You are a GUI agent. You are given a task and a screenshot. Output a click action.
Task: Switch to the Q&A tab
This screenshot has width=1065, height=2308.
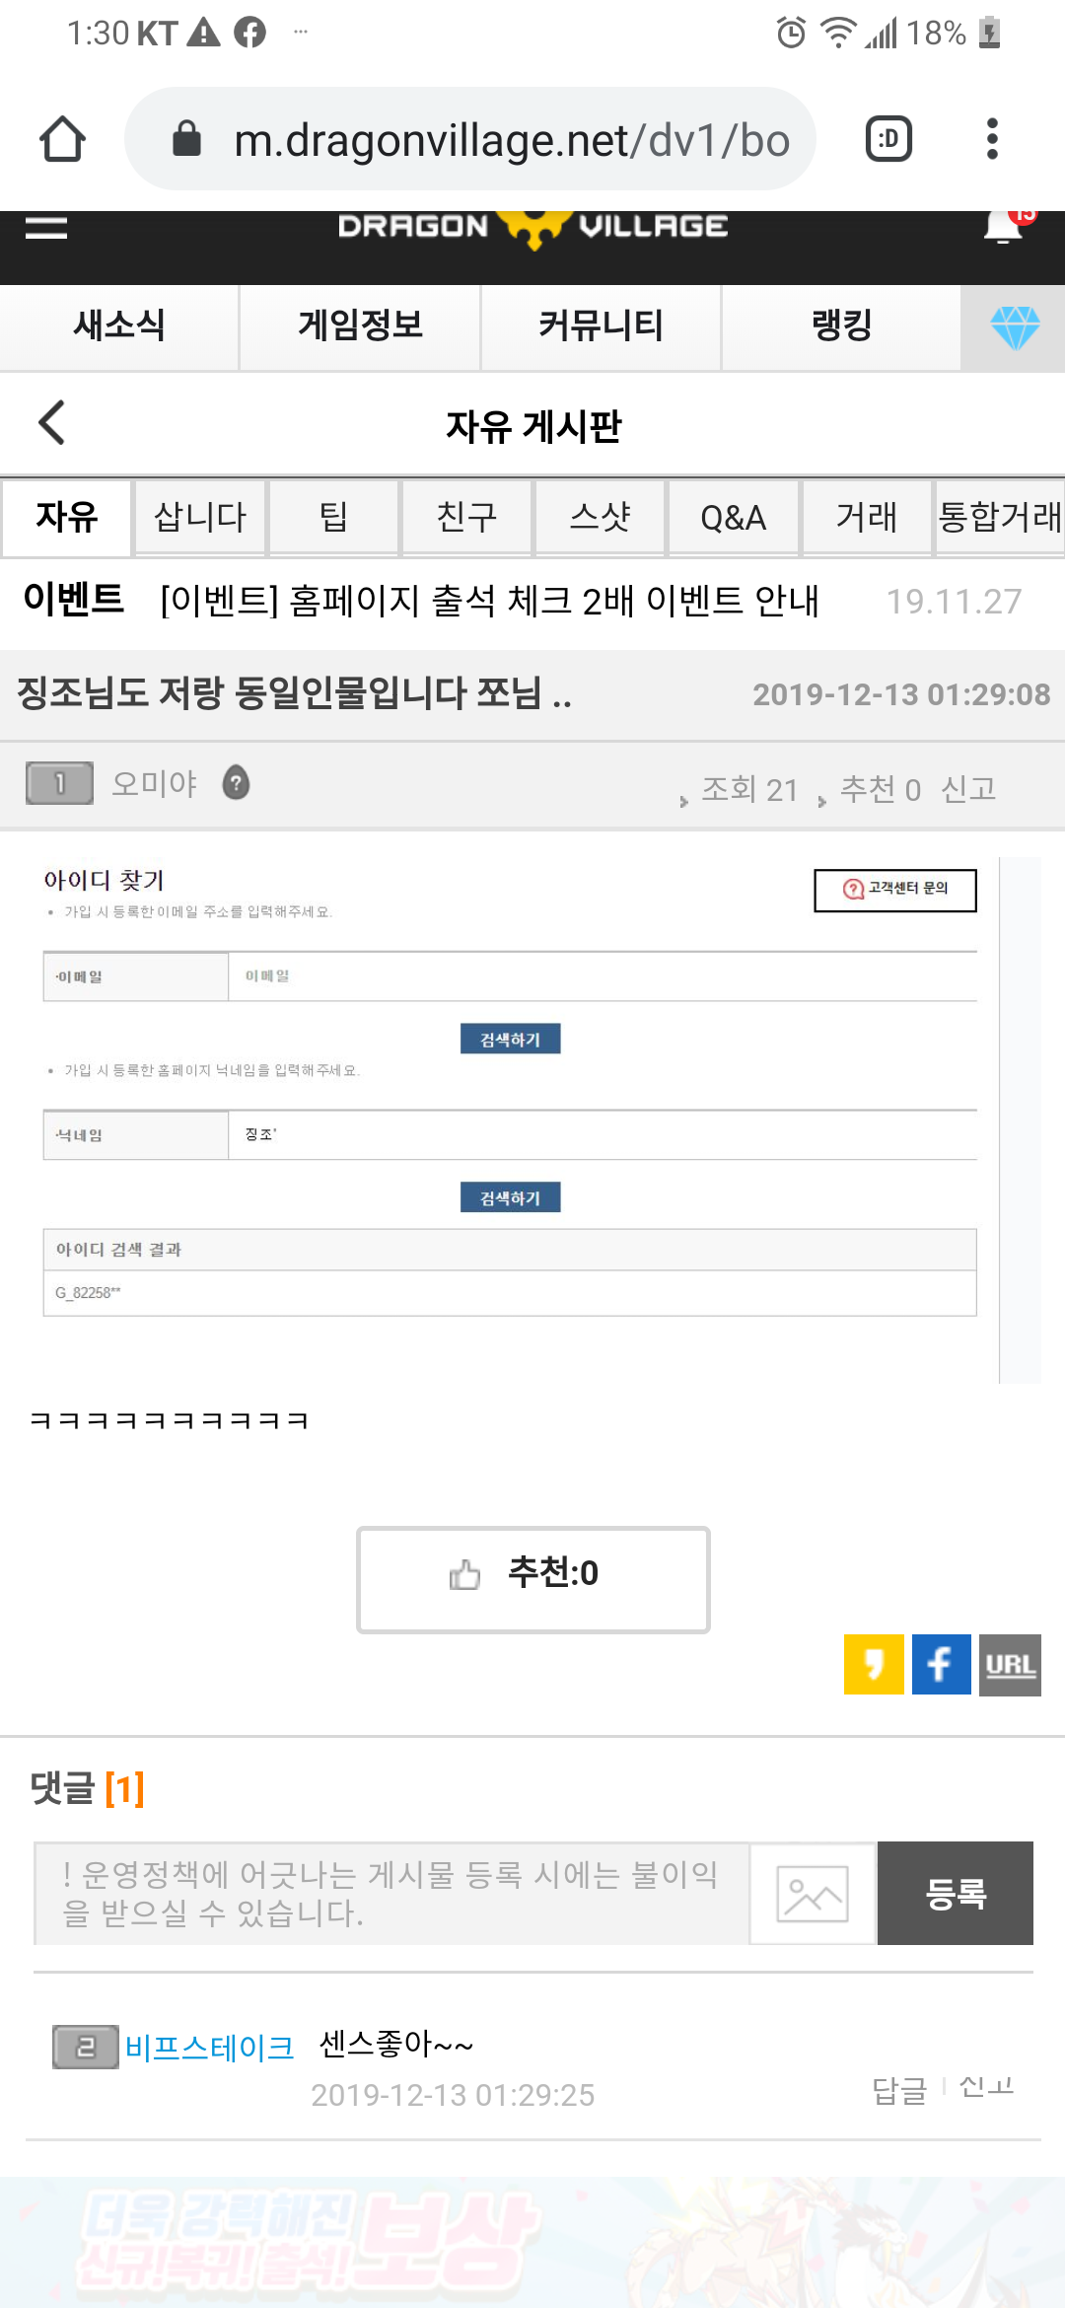coord(733,517)
